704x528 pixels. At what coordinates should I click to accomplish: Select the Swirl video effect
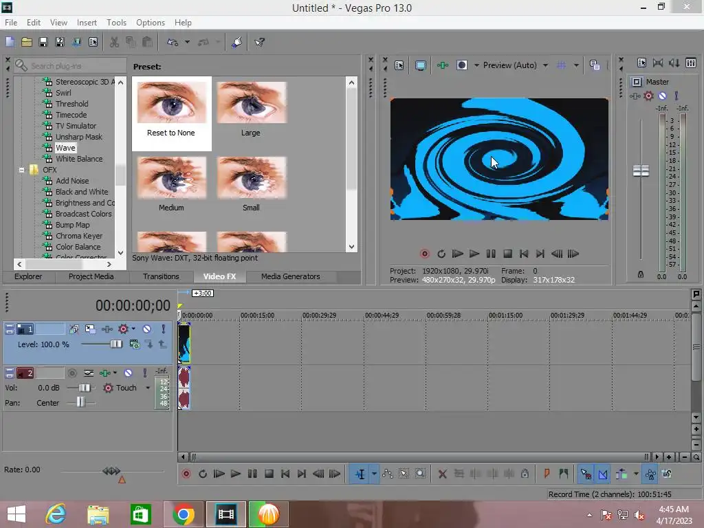point(63,93)
